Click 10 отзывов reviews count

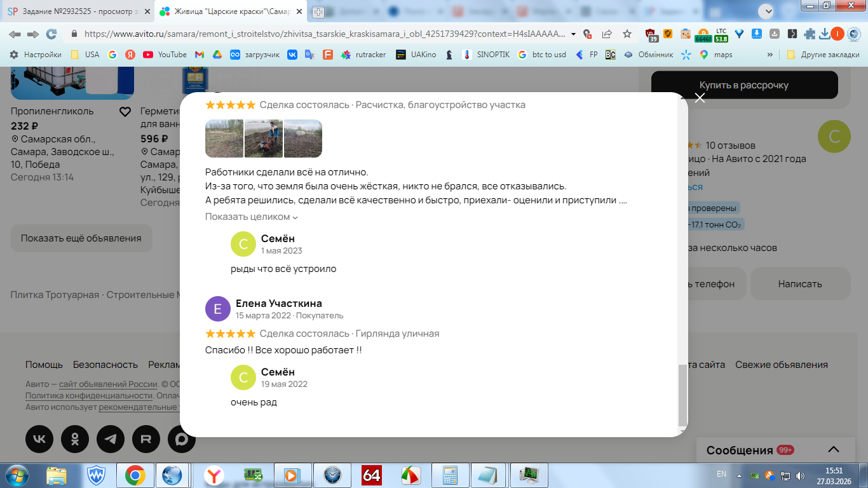click(x=730, y=145)
